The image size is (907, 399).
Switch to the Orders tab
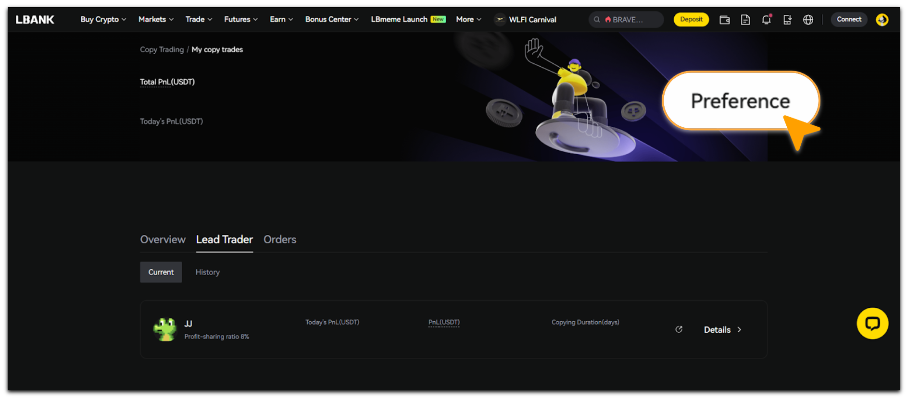[279, 240]
